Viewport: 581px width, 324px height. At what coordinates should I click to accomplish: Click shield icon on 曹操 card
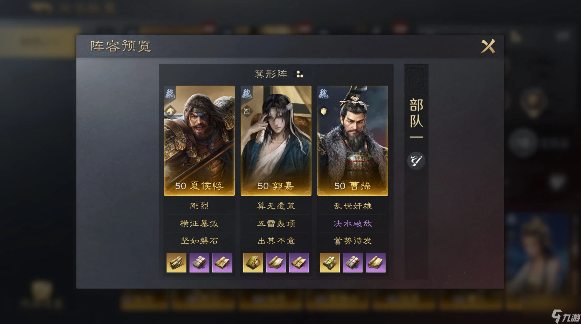324,111
